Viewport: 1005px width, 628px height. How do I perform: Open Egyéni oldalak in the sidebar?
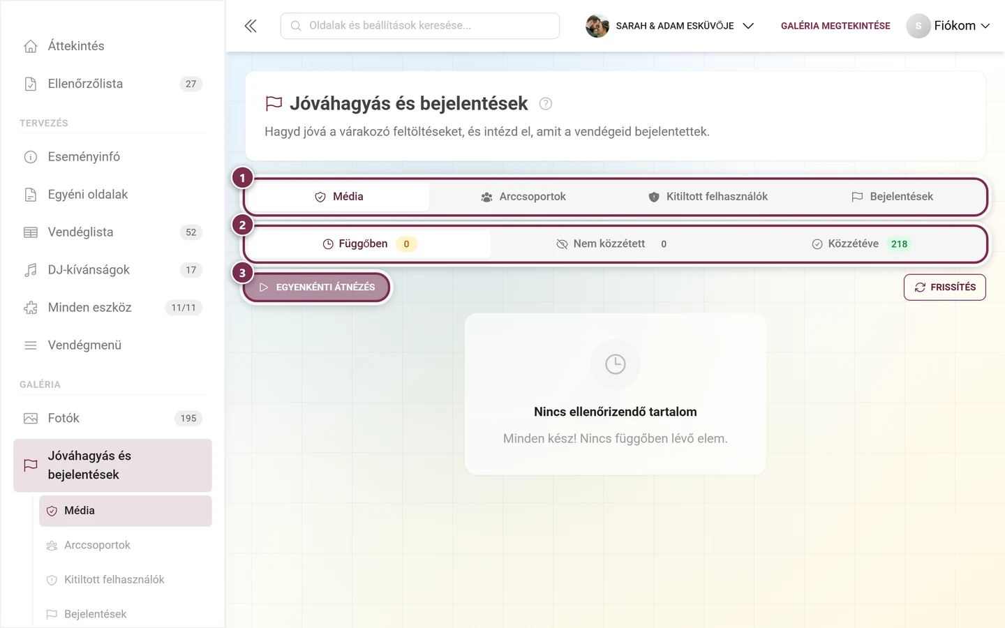click(x=112, y=195)
